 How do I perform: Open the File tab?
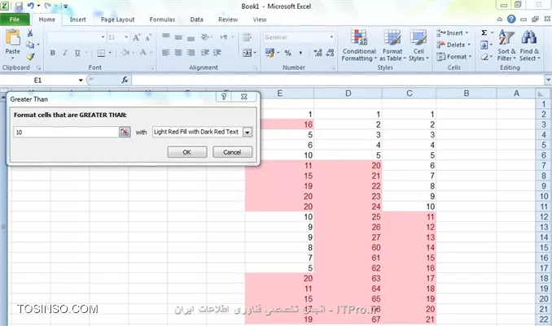click(15, 20)
